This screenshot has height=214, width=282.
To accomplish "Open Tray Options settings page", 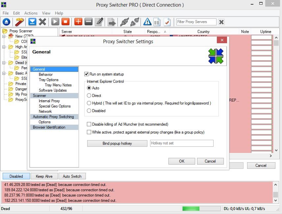I will click(49, 80).
